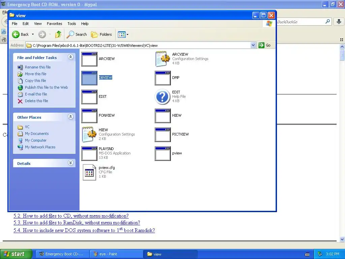Open the Address bar dropdown list
The image size is (345, 259).
coord(253,45)
